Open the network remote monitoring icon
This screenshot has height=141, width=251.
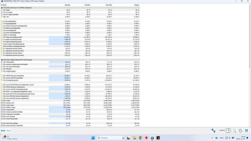tap(213, 131)
